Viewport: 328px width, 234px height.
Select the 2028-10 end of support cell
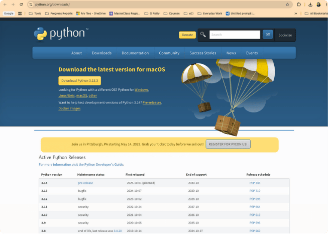[x=193, y=199]
